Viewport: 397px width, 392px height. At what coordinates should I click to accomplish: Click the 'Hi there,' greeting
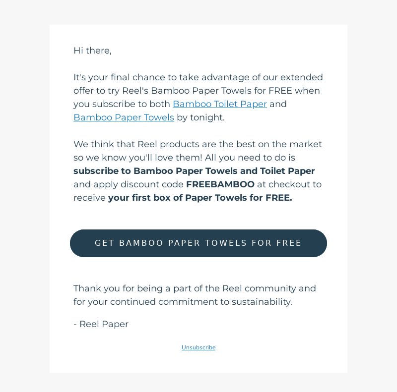tap(92, 51)
